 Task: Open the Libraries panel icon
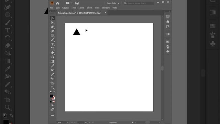[168, 27]
